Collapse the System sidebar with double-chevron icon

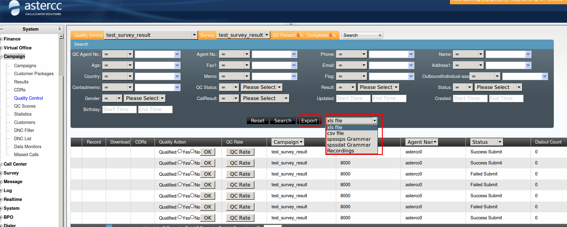pos(2,29)
